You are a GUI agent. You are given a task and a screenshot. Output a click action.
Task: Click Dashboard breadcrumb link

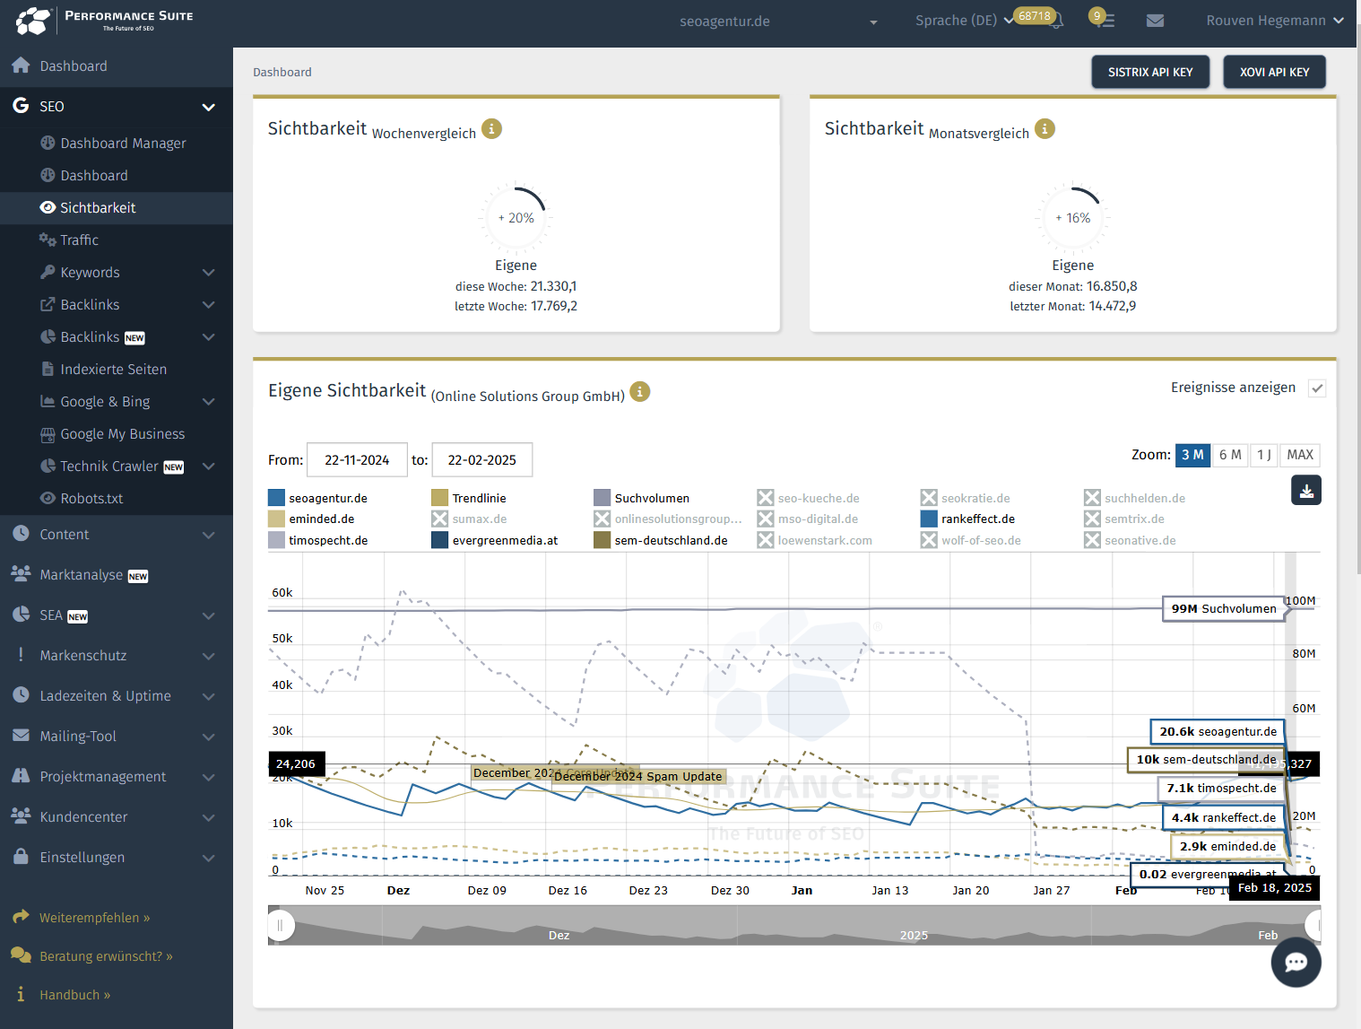(282, 72)
